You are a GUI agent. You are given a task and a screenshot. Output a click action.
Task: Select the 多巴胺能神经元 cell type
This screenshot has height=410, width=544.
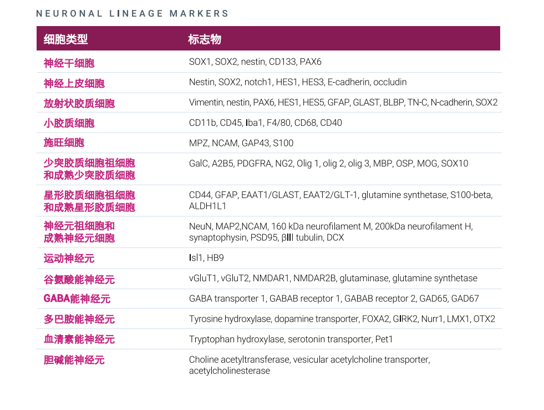tap(79, 319)
